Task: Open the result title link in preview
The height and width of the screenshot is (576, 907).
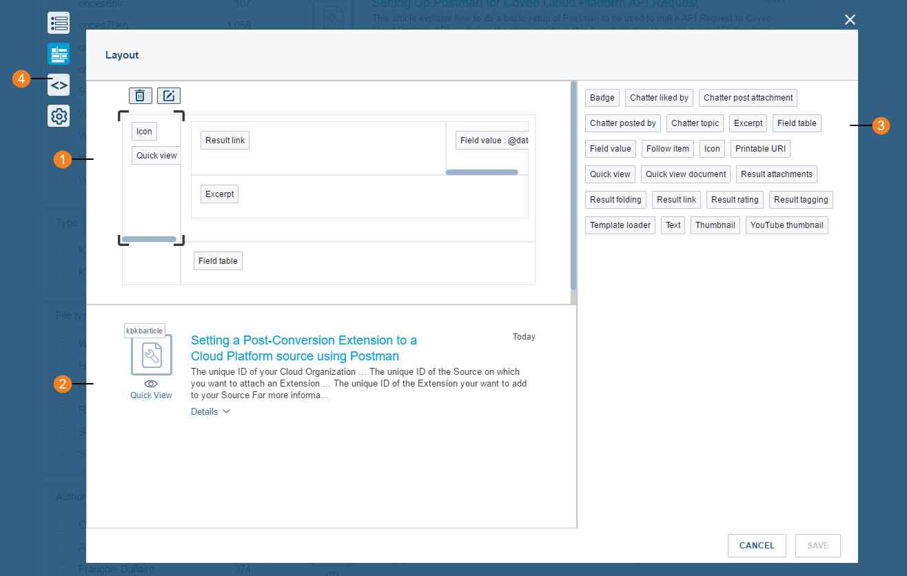Action: pyautogui.click(x=304, y=348)
